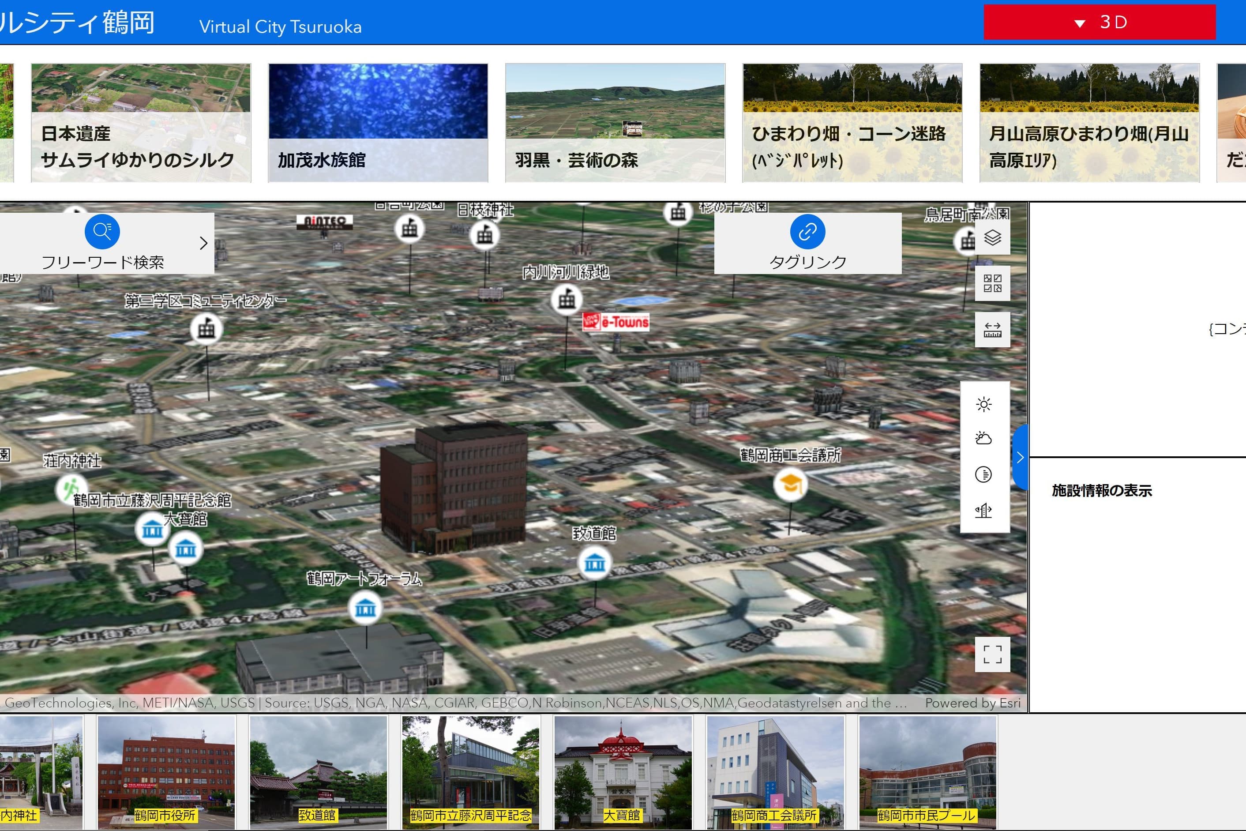The height and width of the screenshot is (831, 1246).
Task: Click the 内川河川緑地 map marker
Action: [x=567, y=300]
